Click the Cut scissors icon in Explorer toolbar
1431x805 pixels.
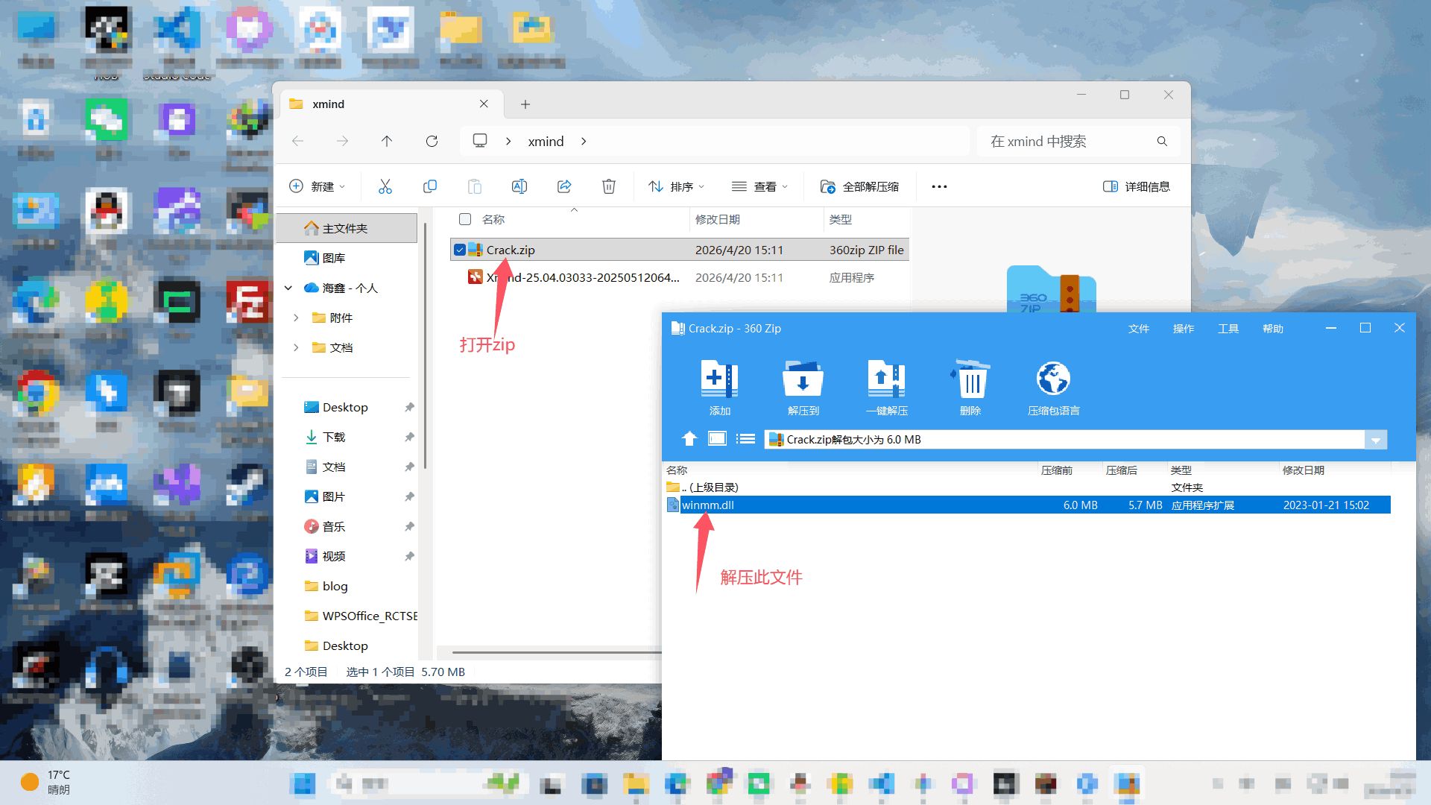click(385, 186)
